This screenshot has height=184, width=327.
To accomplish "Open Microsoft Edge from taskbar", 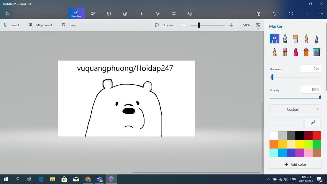I will click(41, 179).
